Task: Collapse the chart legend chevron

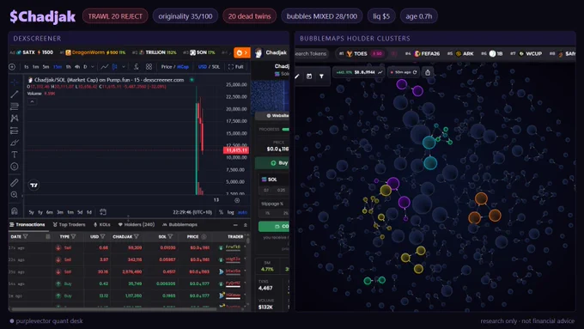Action: [x=32, y=101]
